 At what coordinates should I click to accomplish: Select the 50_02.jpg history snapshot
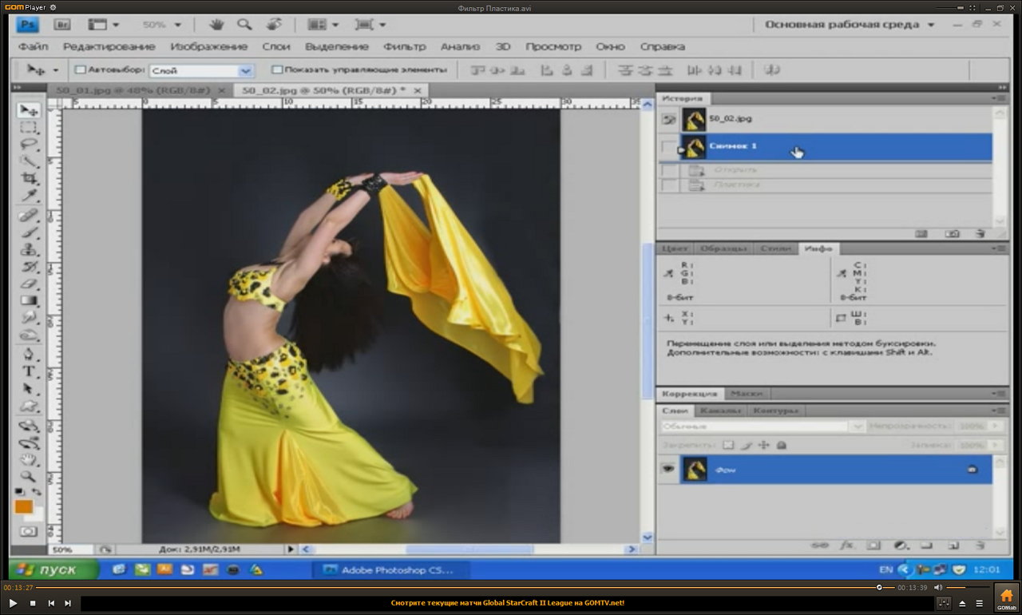point(730,119)
